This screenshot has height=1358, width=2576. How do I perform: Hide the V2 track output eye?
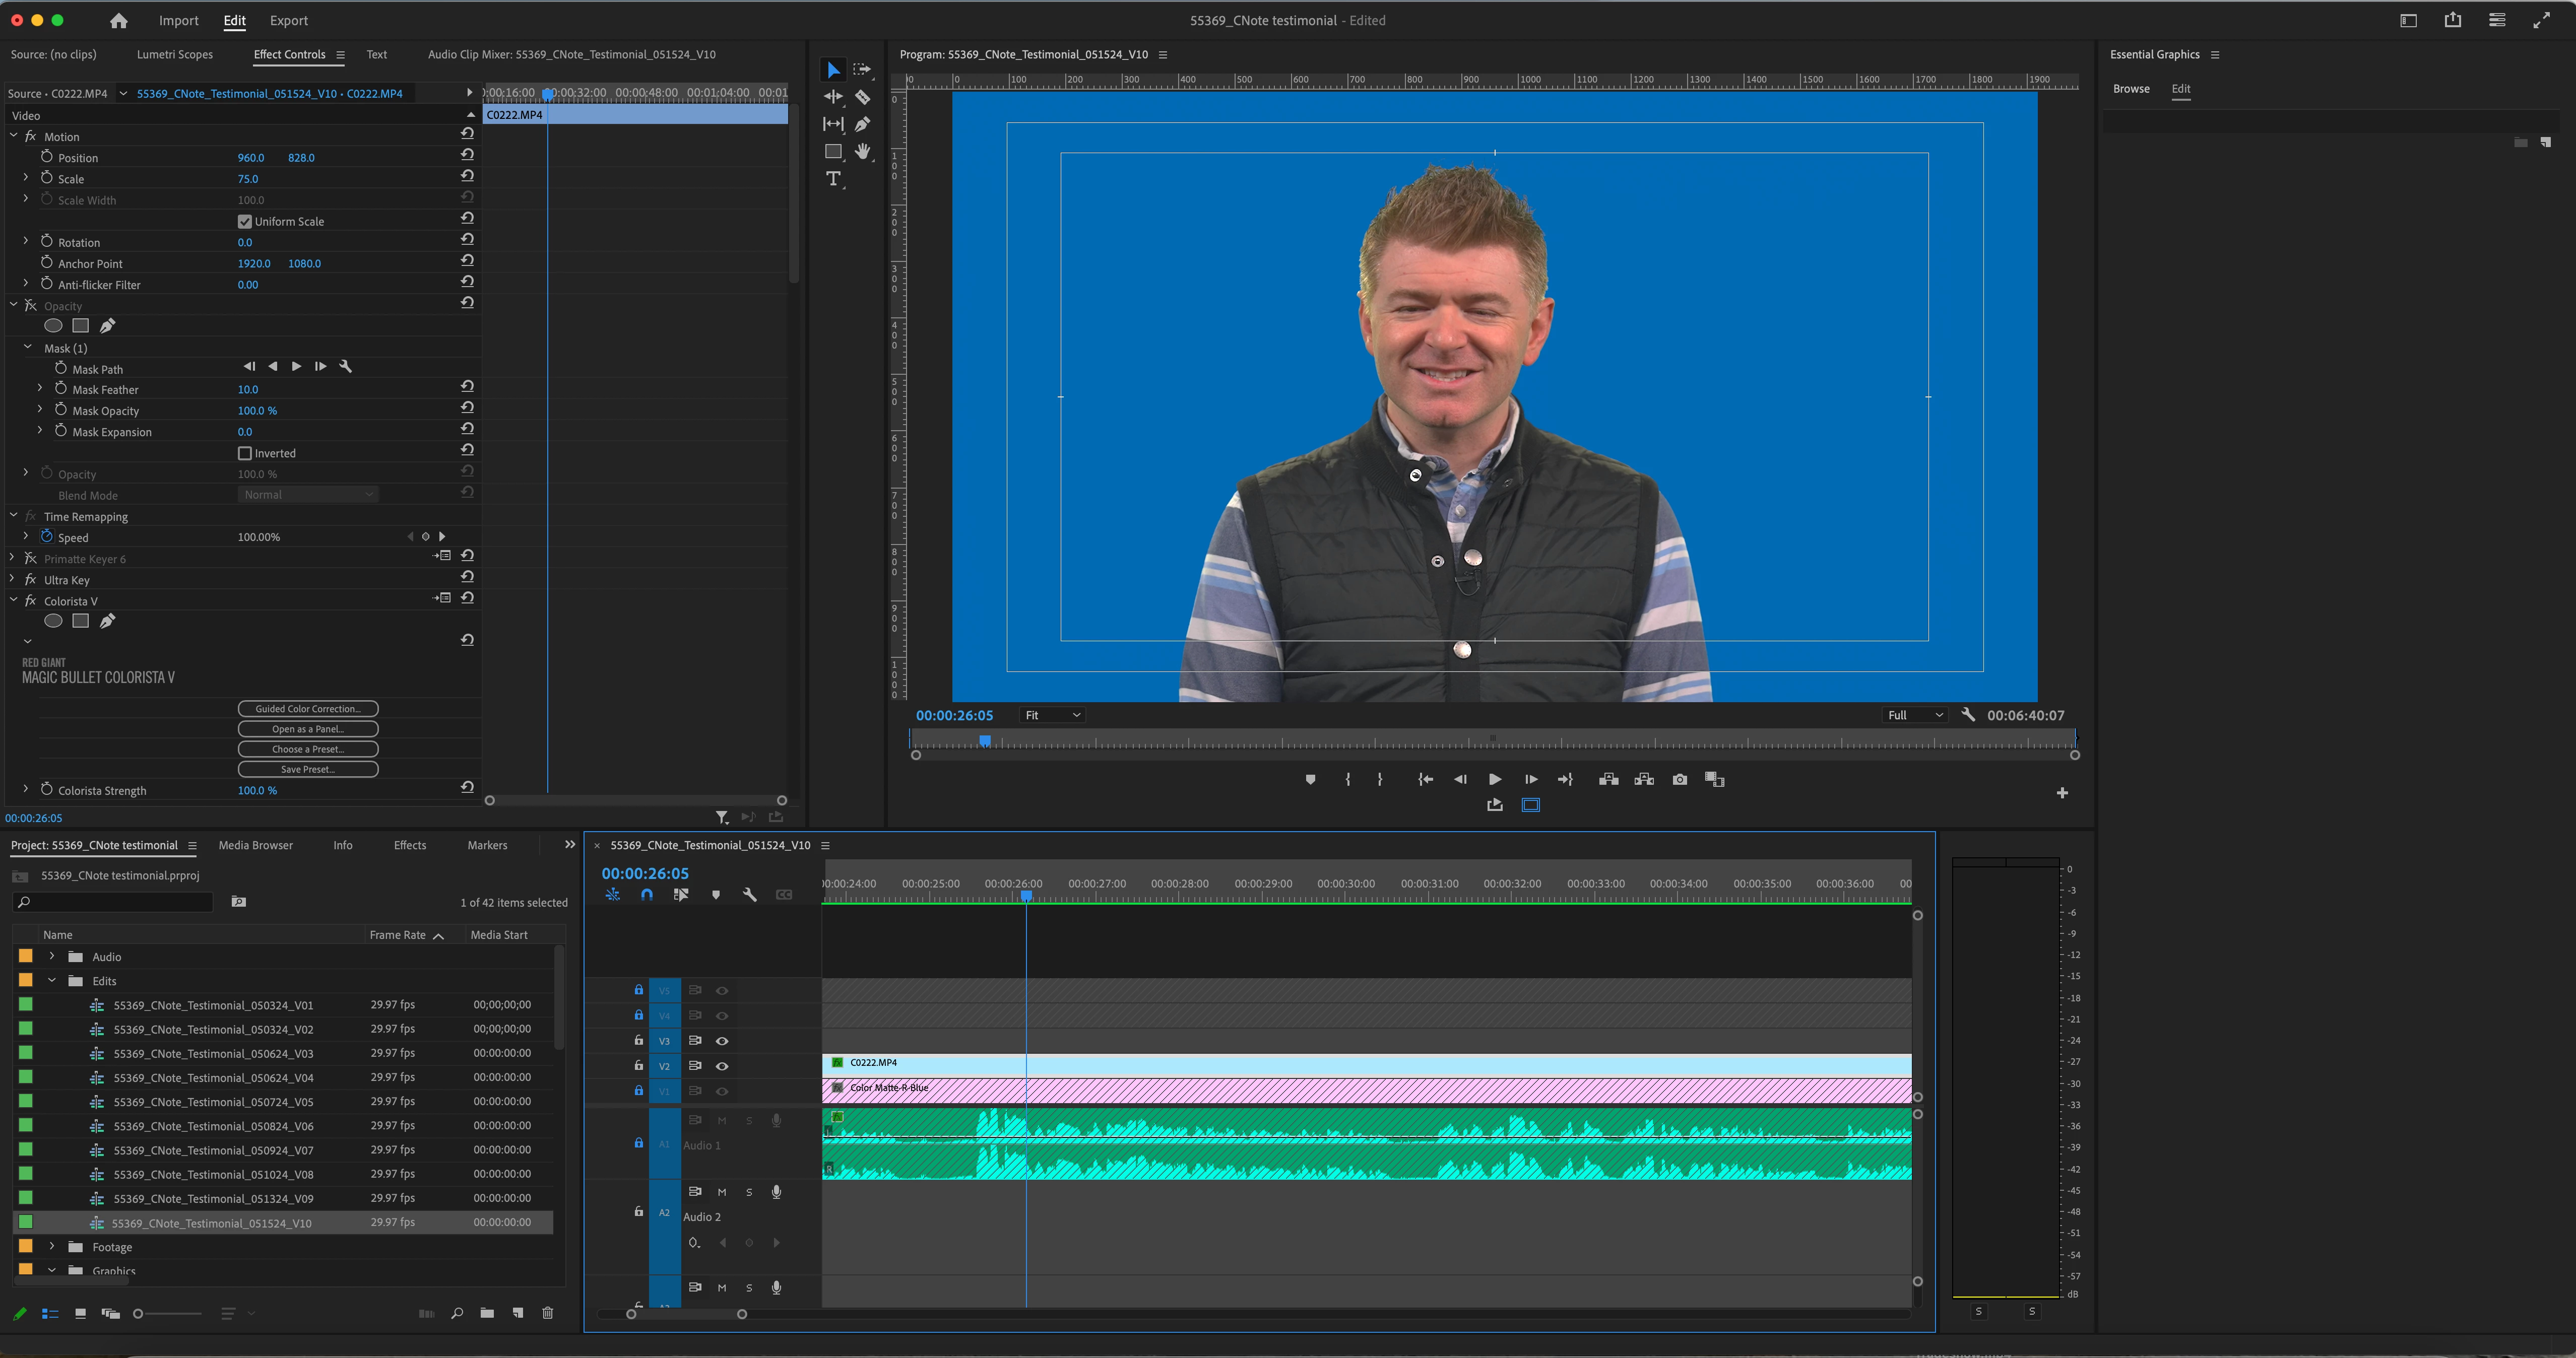(722, 1066)
